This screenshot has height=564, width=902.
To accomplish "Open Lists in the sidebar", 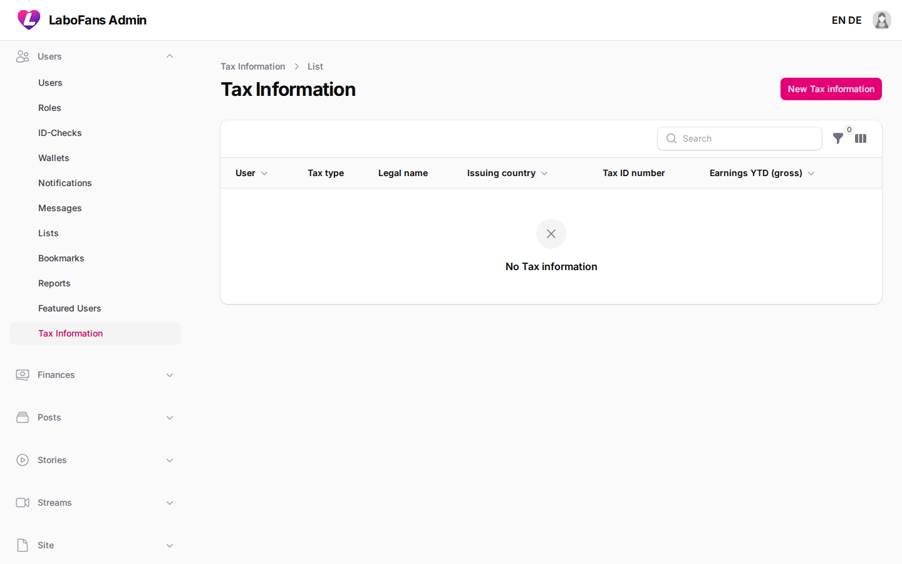I will pos(95,233).
